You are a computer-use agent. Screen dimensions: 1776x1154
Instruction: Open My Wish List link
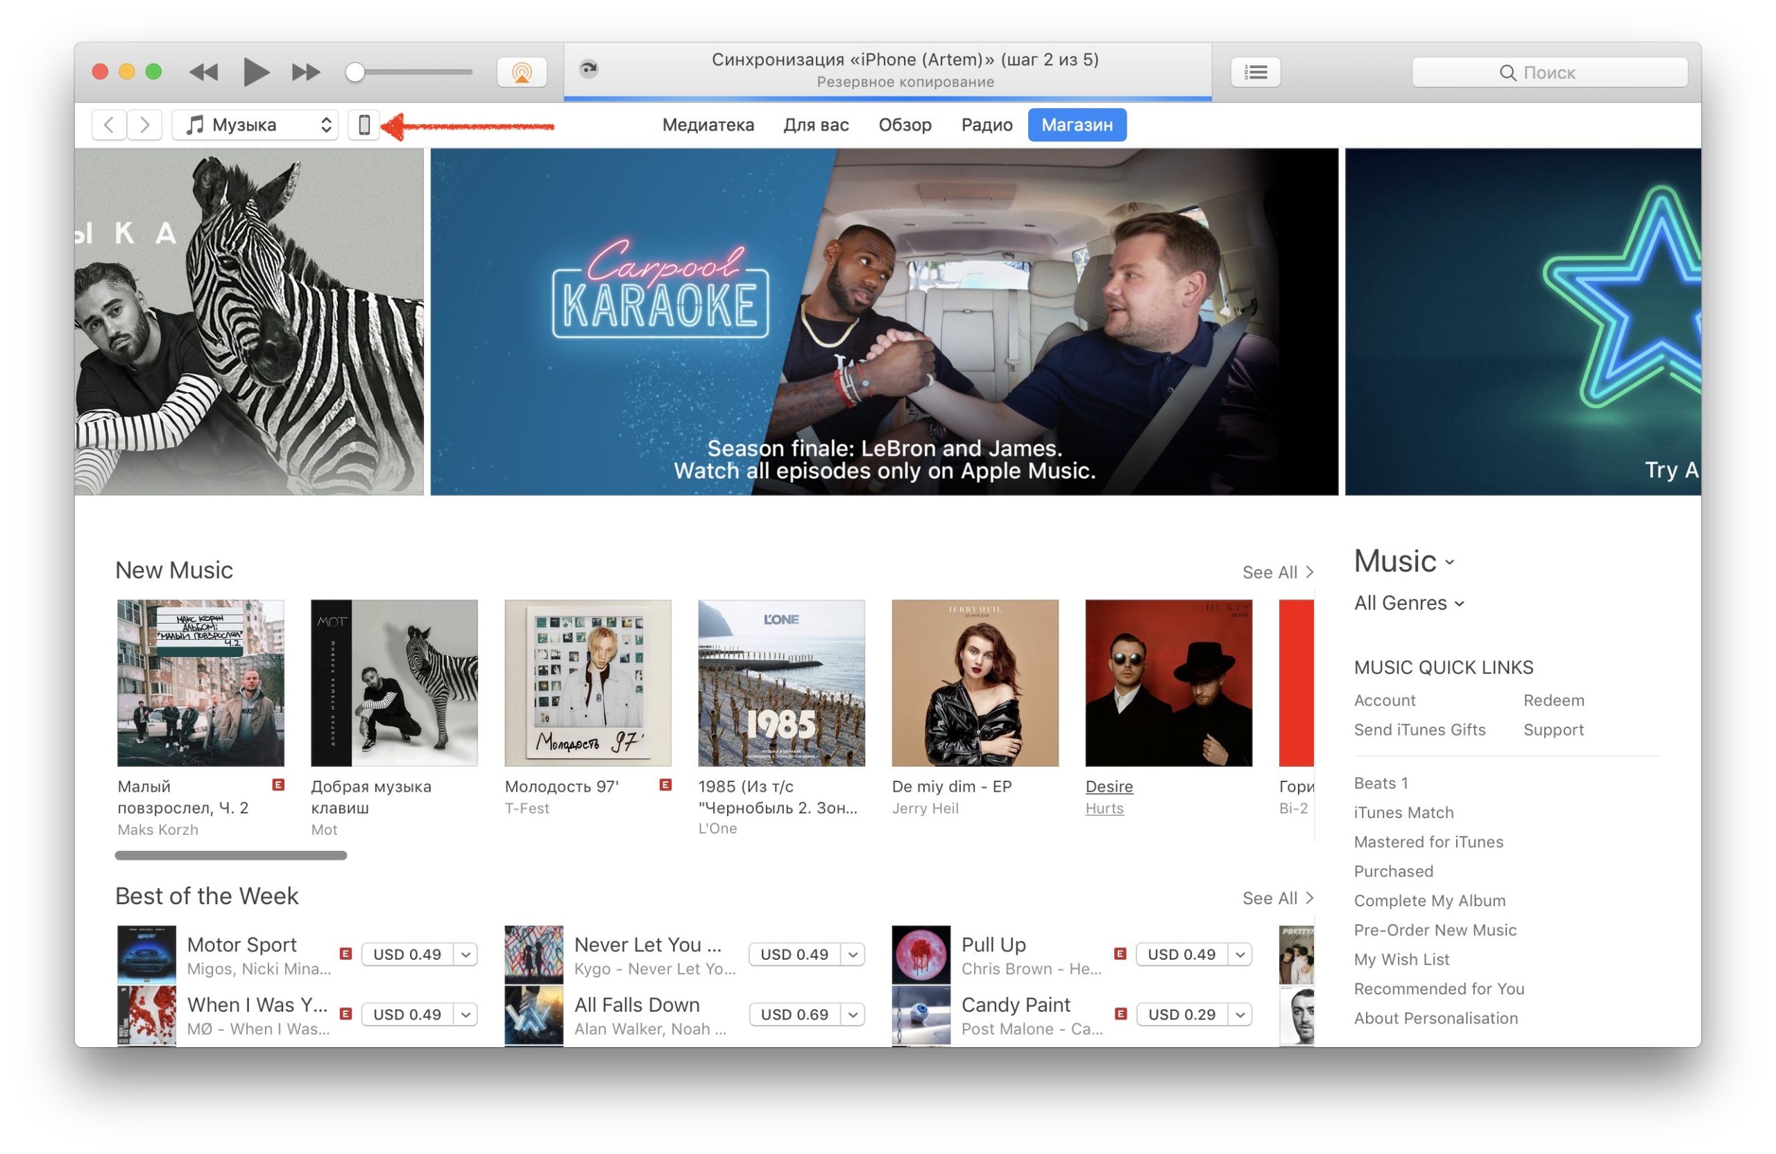pyautogui.click(x=1401, y=959)
